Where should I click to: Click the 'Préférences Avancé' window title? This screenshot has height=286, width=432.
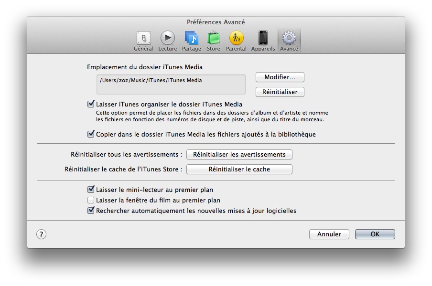pyautogui.click(x=216, y=22)
